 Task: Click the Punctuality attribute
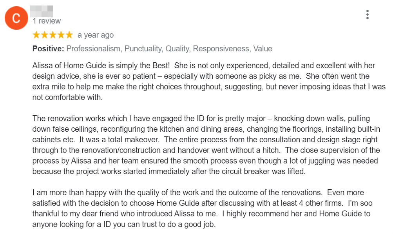[144, 49]
